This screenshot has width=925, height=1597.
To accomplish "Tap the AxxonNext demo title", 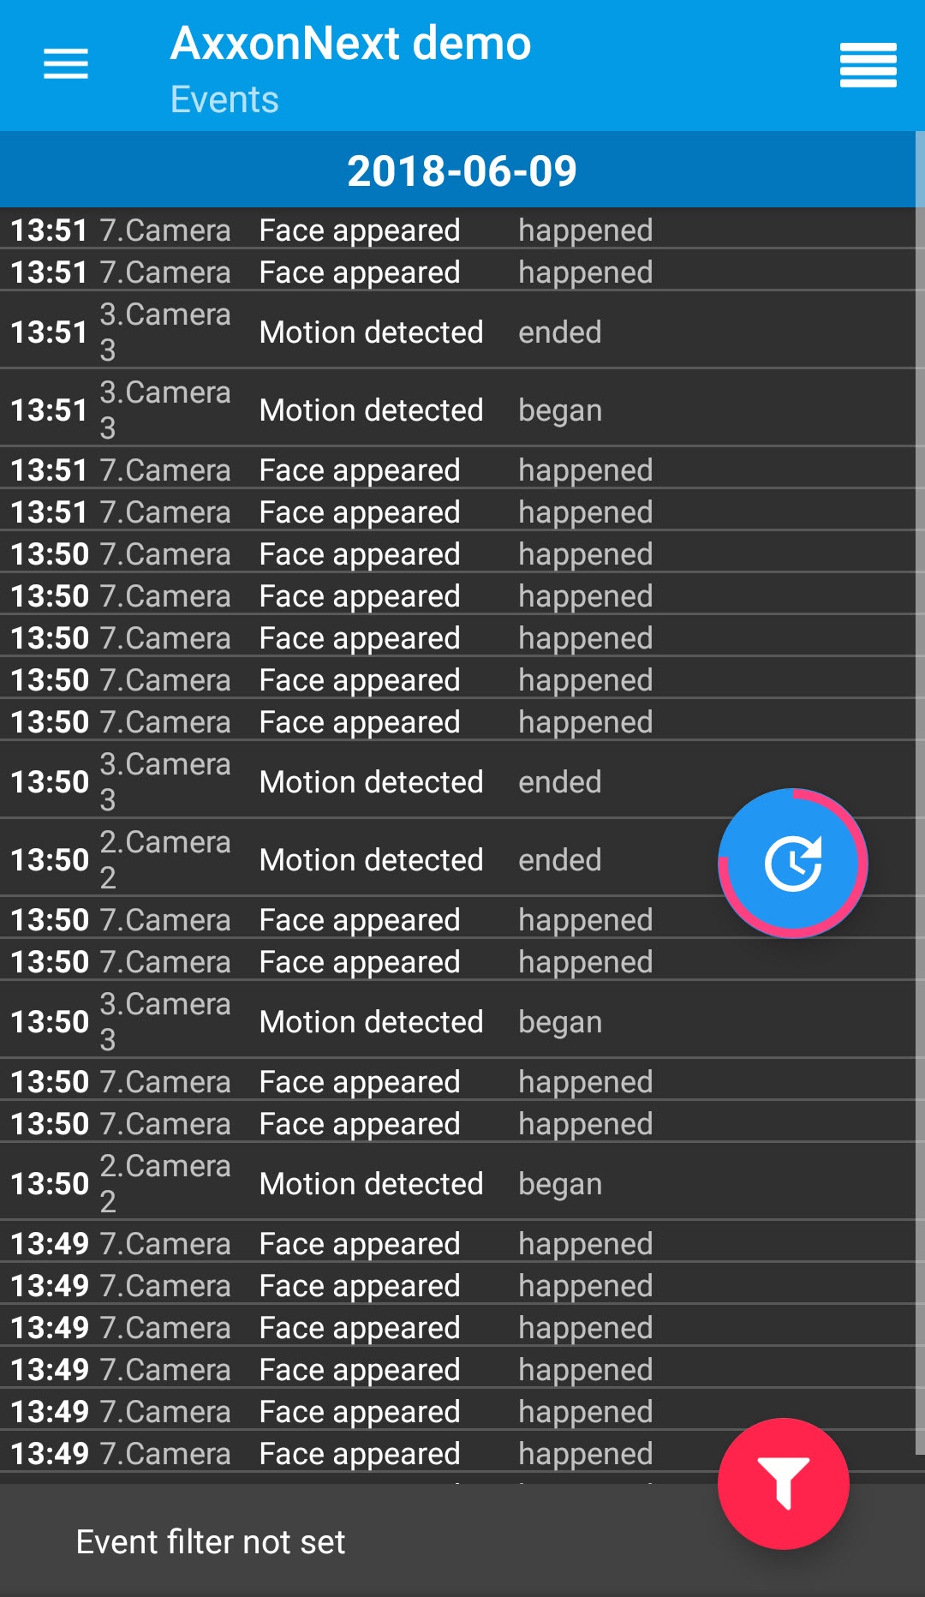I will tap(350, 44).
